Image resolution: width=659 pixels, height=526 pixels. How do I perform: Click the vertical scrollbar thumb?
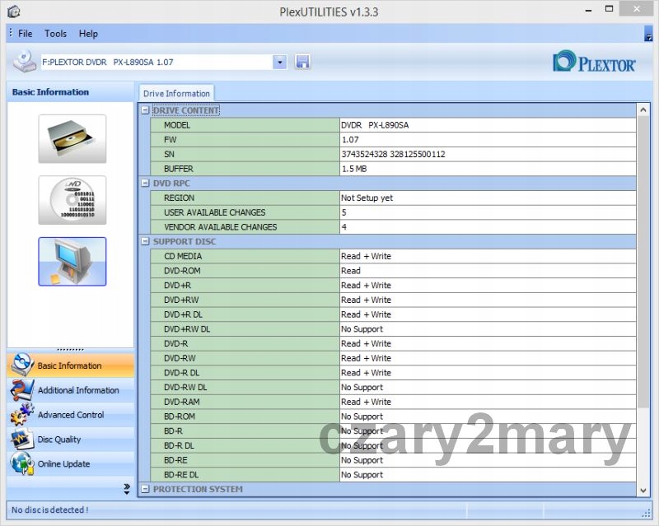643,261
